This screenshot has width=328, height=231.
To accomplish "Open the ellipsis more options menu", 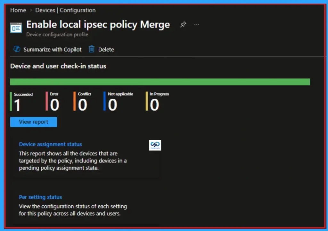I will [197, 24].
